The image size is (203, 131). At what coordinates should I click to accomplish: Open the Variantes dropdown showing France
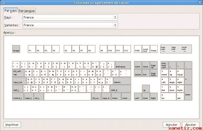point(70,25)
